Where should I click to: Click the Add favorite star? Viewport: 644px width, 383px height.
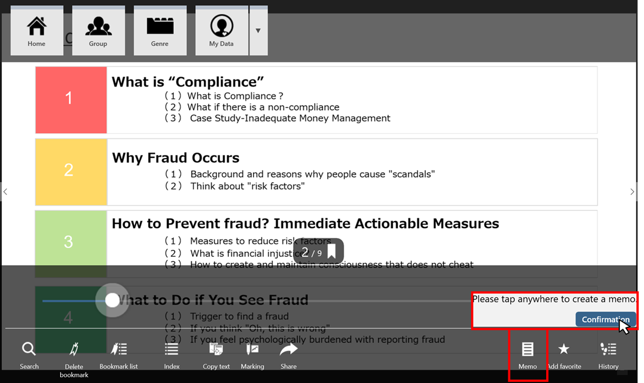click(x=564, y=355)
